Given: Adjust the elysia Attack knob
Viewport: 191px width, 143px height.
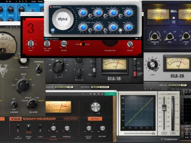Looking at the screenshot, I should 98,13.
